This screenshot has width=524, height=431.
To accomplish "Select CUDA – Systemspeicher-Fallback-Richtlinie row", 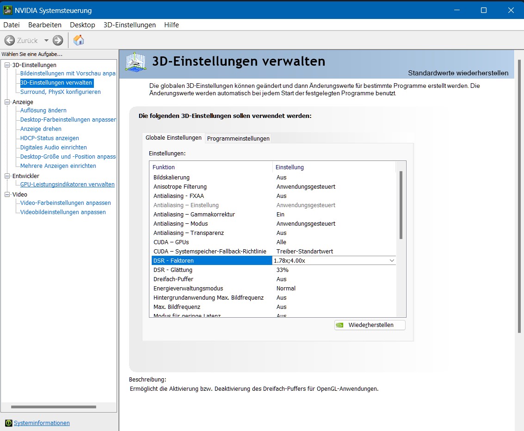I will tap(273, 252).
